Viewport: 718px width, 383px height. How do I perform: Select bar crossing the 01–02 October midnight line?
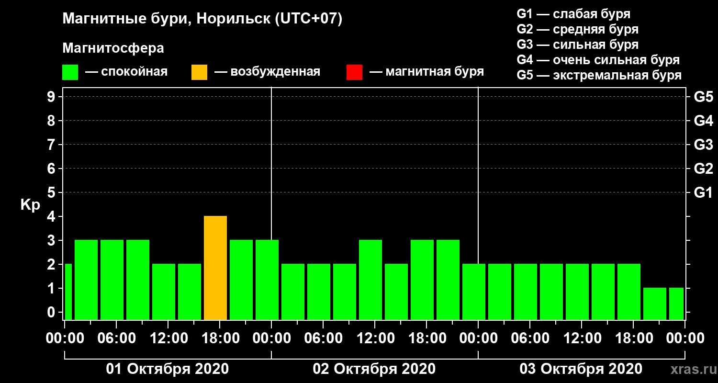267,280
